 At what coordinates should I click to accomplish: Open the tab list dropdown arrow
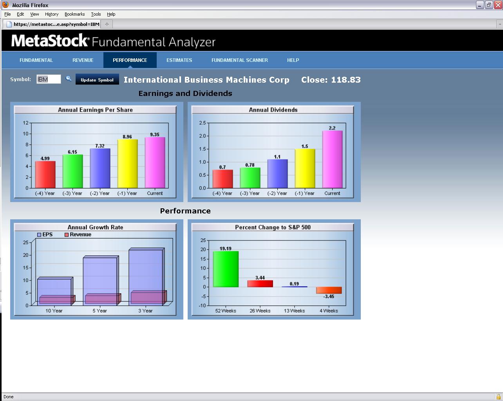499,24
